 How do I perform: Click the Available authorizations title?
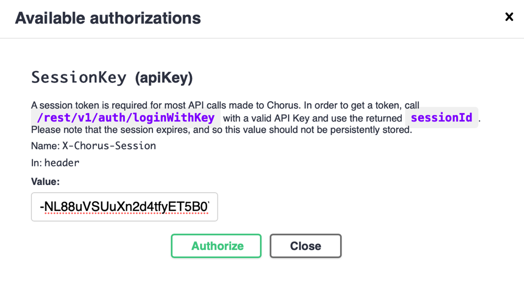pos(107,18)
